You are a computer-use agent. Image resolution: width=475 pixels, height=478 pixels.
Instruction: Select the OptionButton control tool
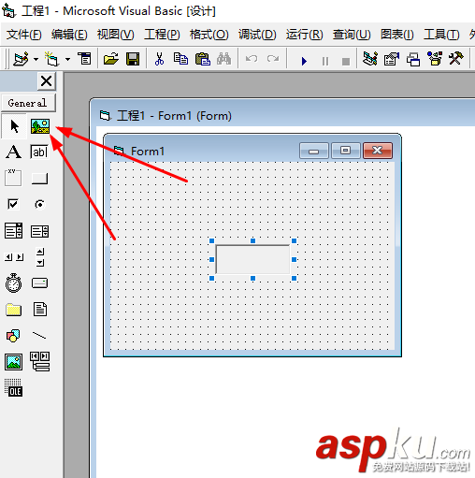tap(39, 204)
